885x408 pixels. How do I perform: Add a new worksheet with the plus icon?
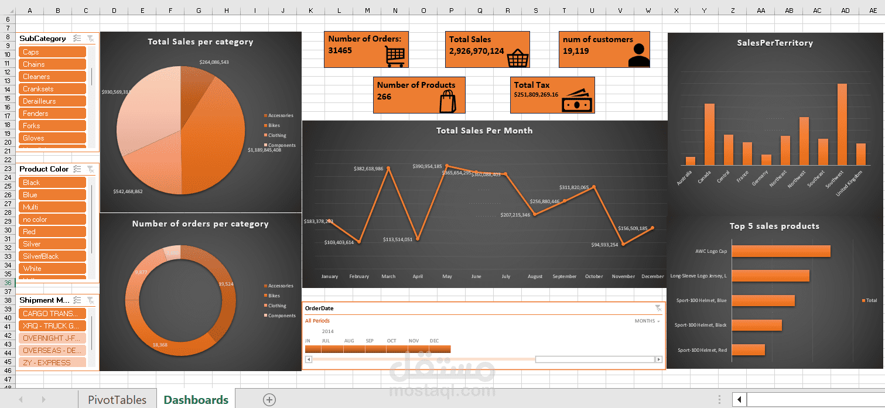click(269, 399)
